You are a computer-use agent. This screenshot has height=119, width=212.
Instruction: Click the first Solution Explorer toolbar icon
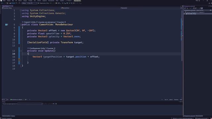click(x=185, y=8)
